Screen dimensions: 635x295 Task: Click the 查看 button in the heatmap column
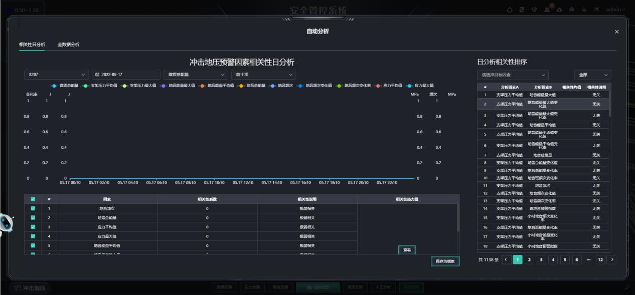tap(407, 250)
